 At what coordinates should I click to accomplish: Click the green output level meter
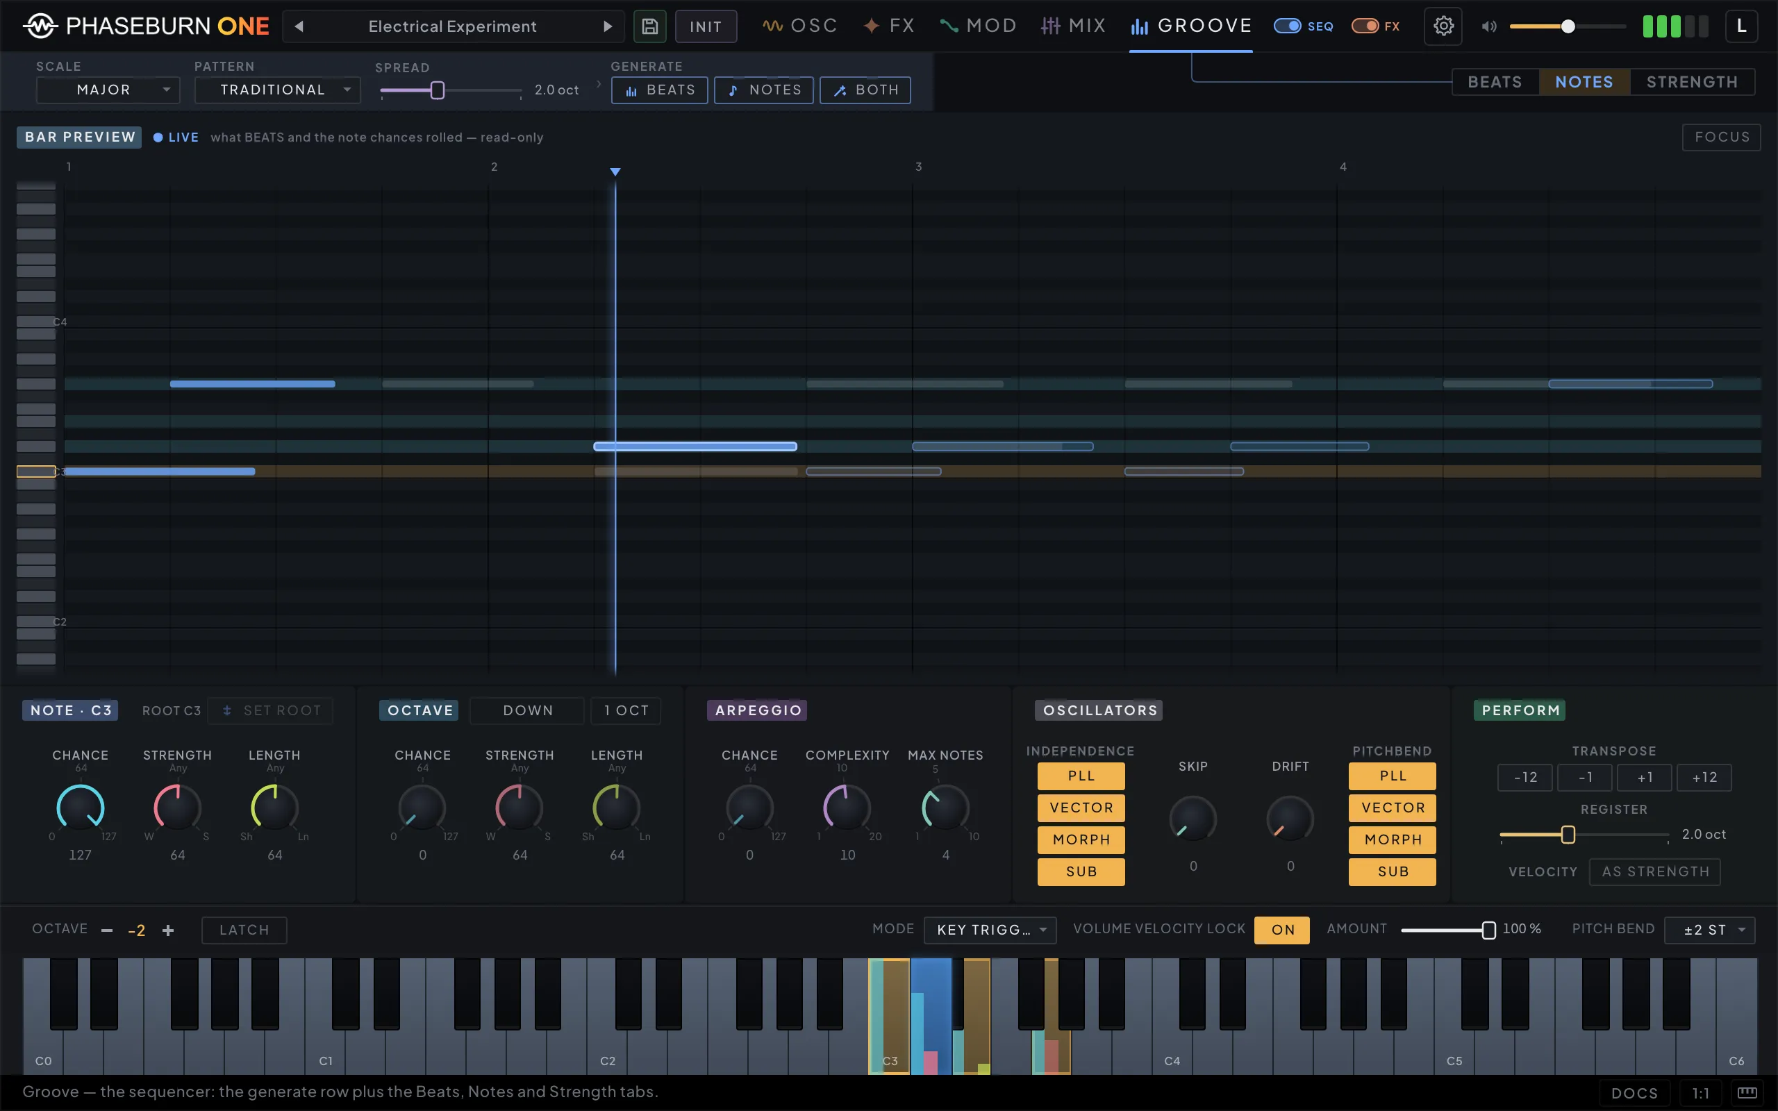coord(1676,26)
